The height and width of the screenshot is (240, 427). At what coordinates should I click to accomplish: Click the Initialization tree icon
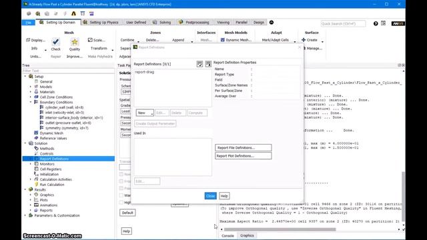pyautogui.click(x=36, y=174)
